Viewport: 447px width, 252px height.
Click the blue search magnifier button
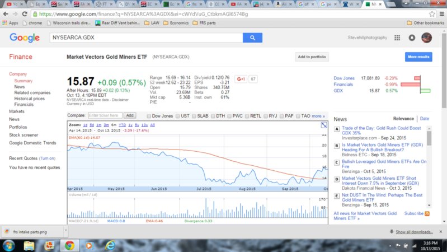(252, 38)
